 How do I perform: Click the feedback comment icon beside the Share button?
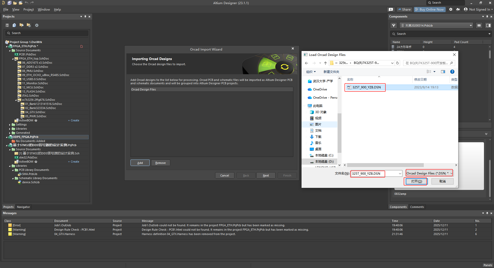coord(391,10)
